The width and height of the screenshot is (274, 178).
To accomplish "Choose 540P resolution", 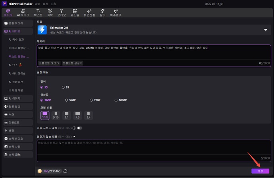I will pyautogui.click(x=70, y=100).
